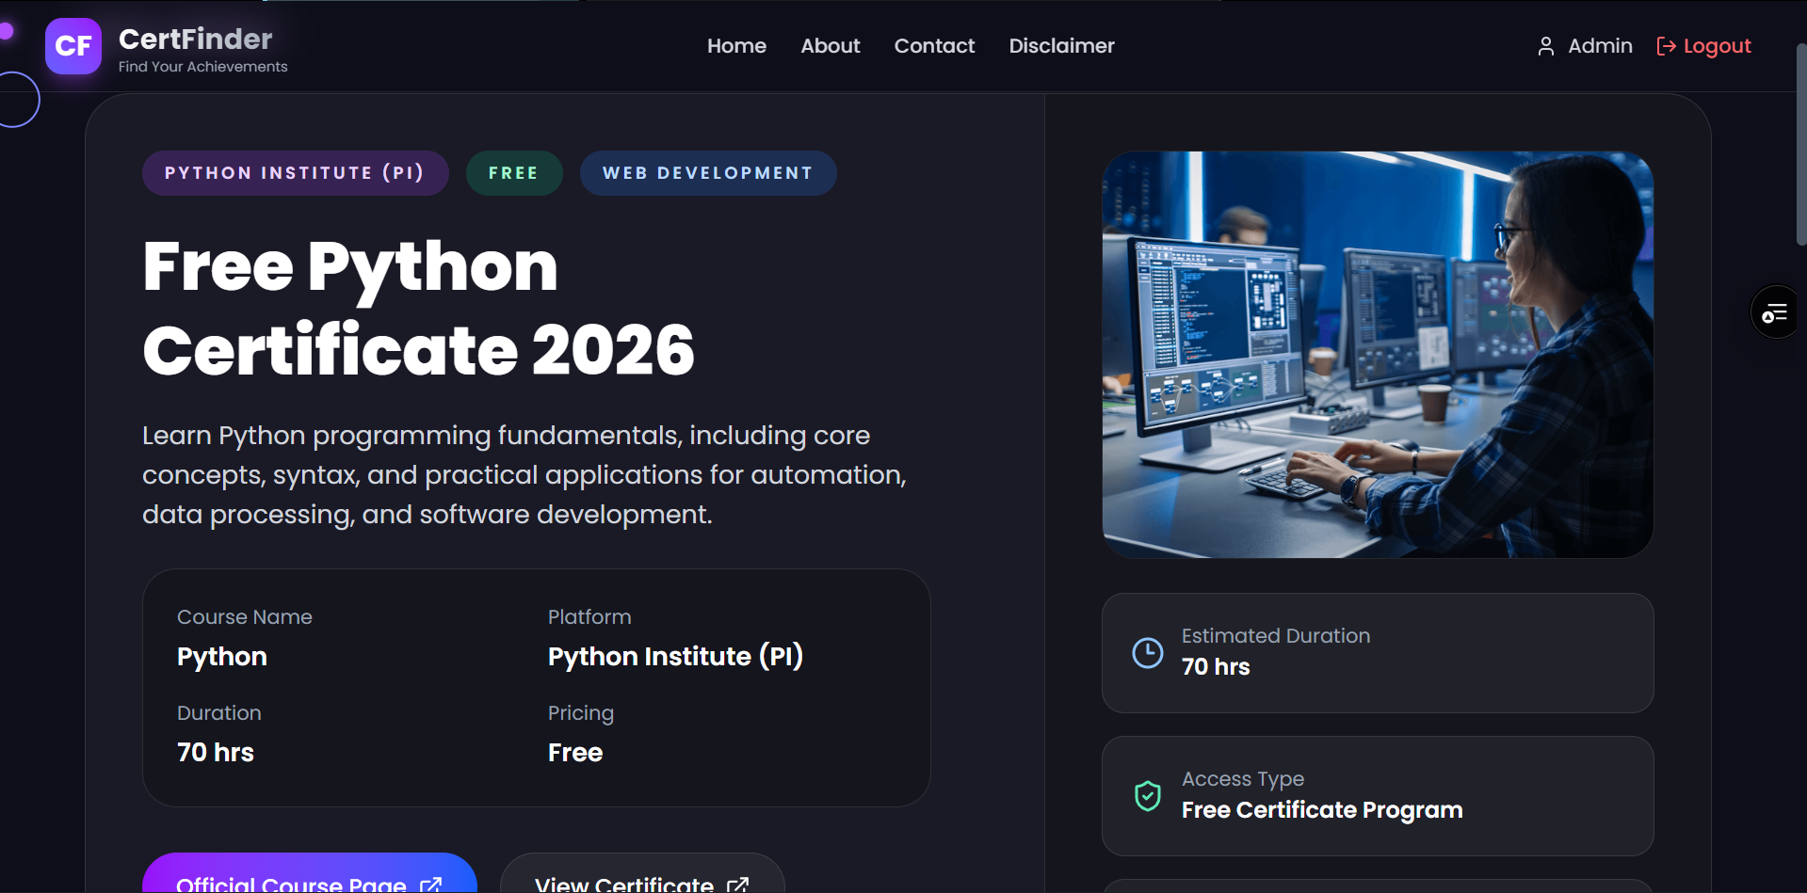Viewport: 1807px width, 893px height.
Task: Select the FREE tag badge
Action: click(x=514, y=173)
